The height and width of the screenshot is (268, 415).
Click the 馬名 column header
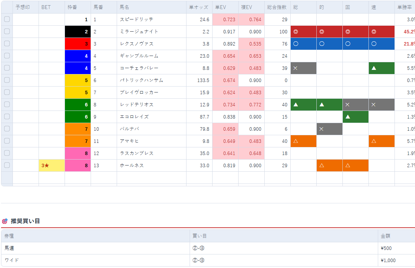pyautogui.click(x=151, y=7)
